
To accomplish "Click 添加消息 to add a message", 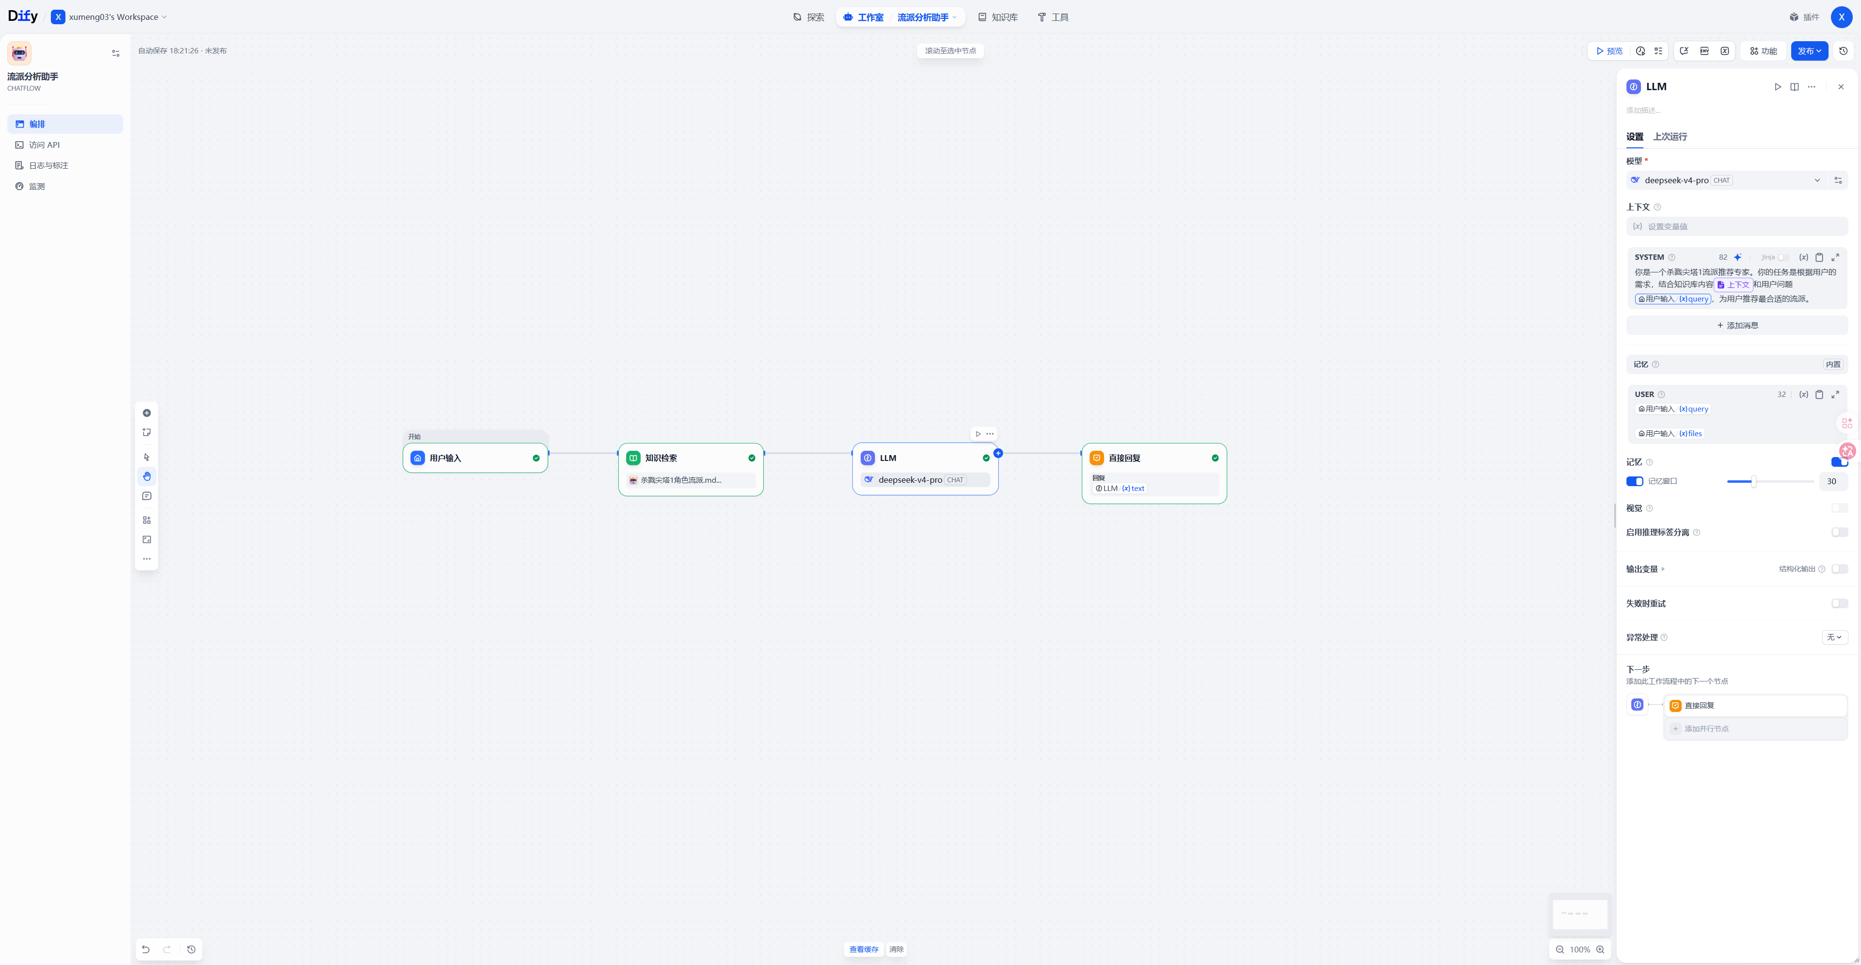I will coord(1737,326).
